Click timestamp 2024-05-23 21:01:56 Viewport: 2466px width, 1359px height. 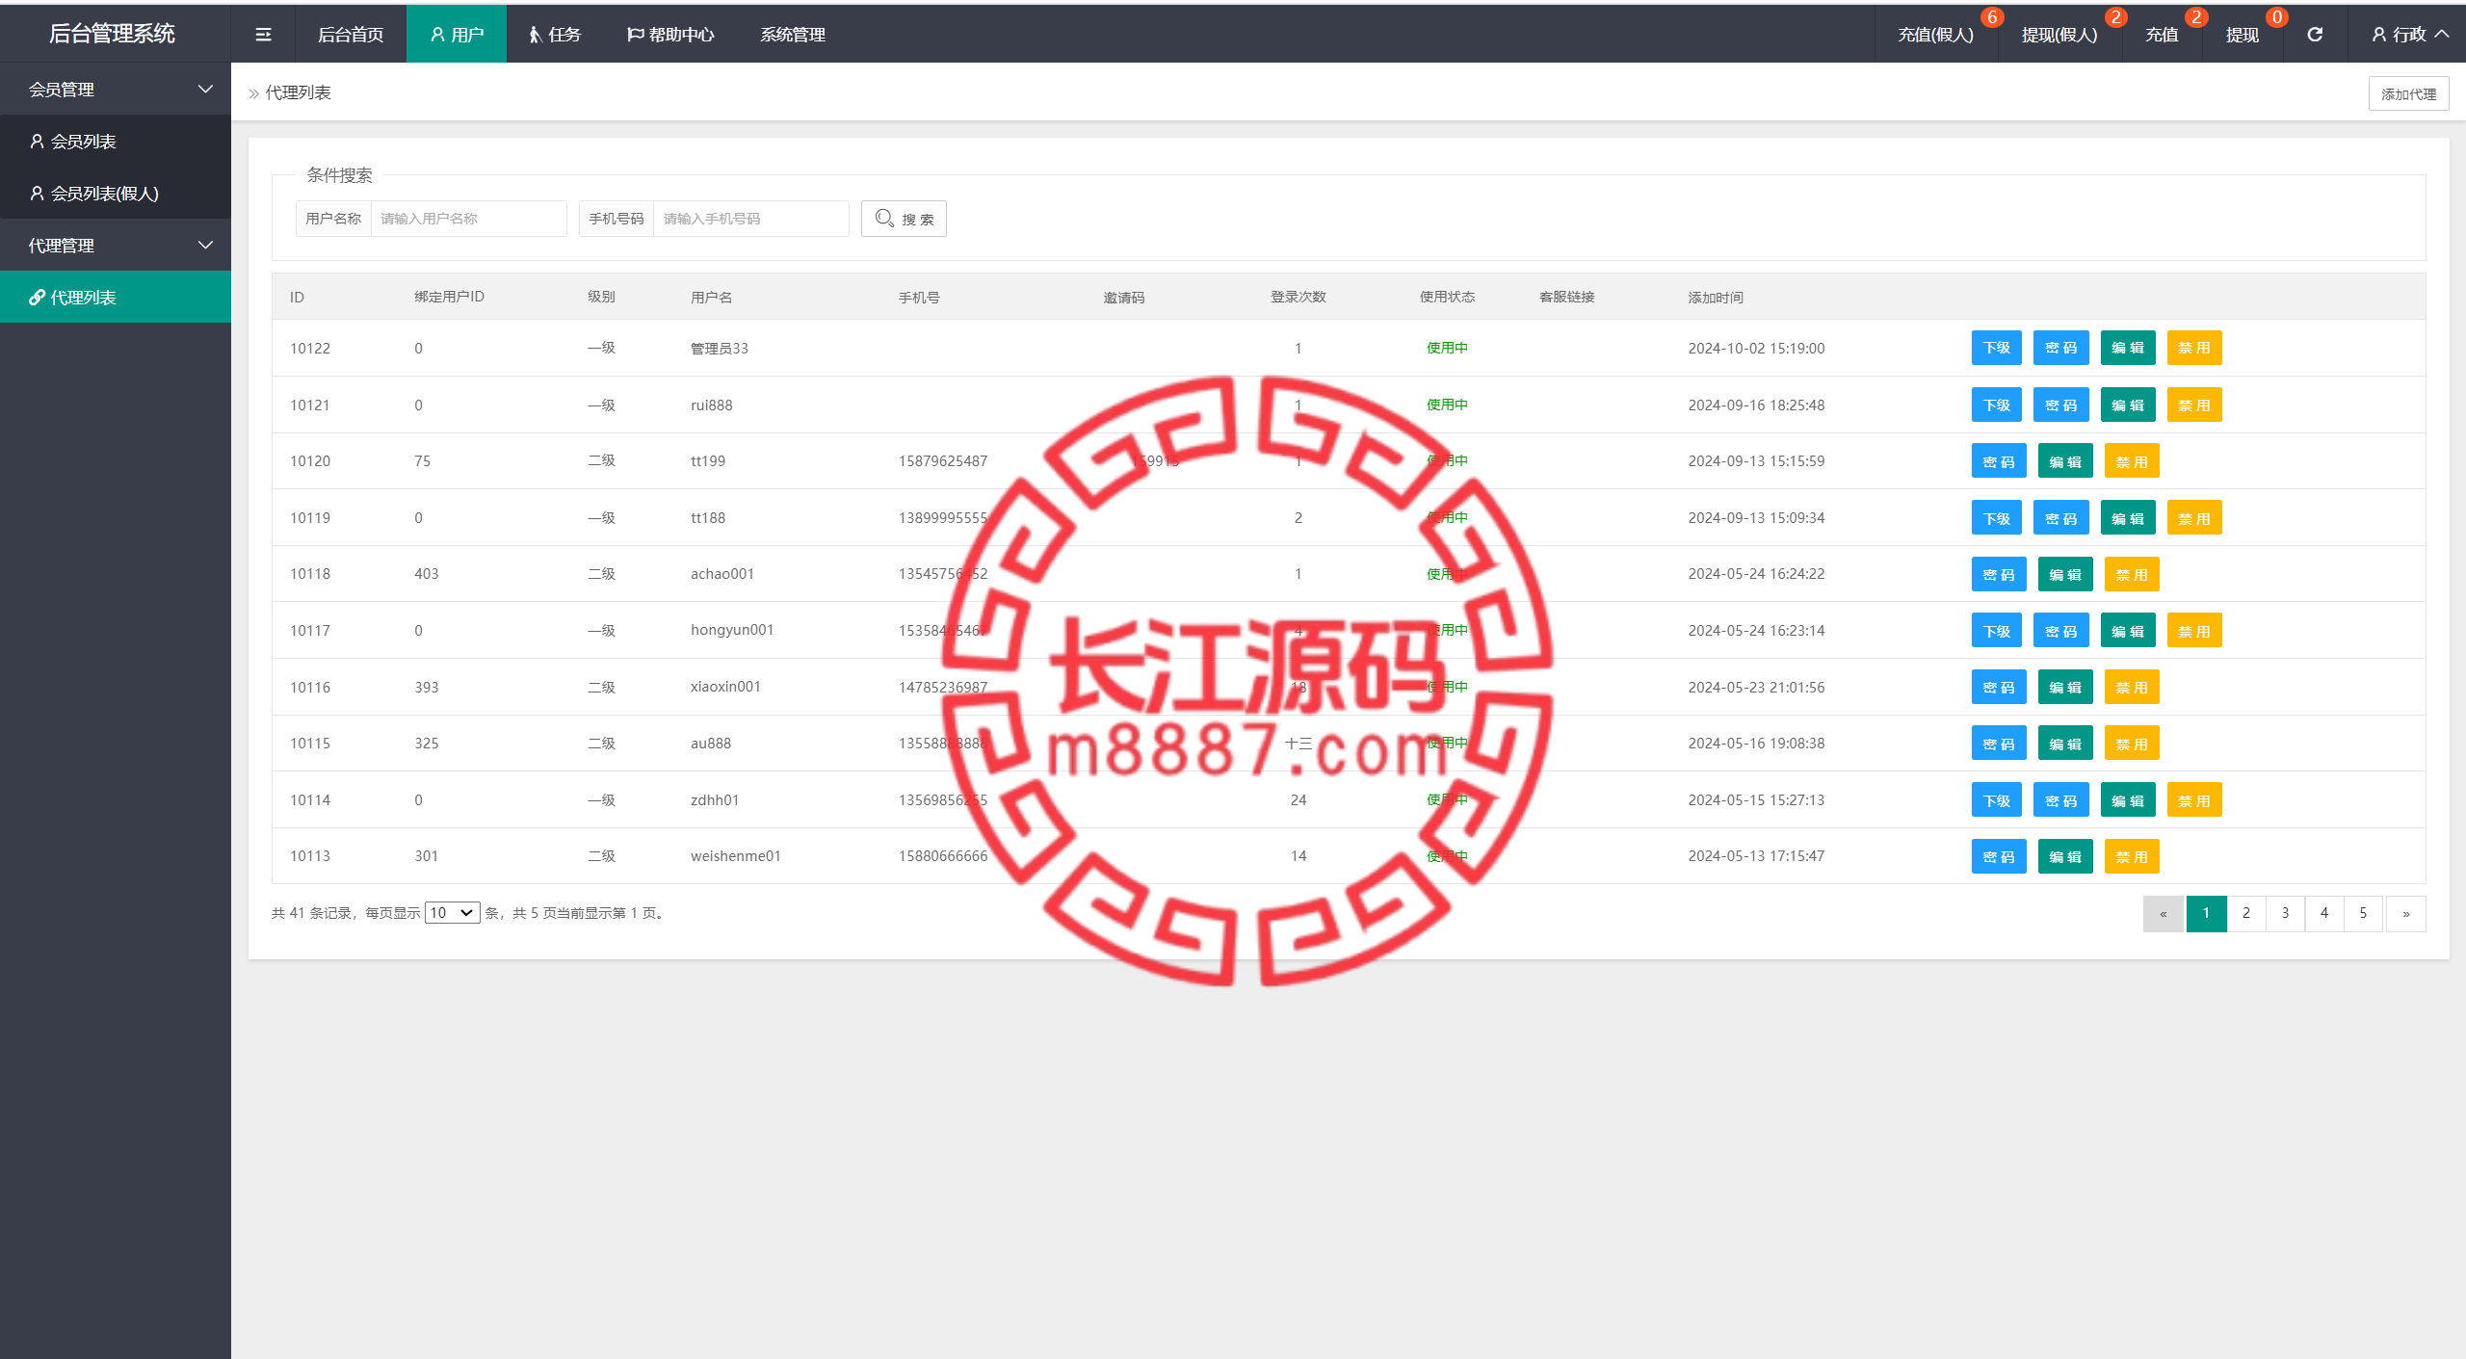click(1756, 687)
